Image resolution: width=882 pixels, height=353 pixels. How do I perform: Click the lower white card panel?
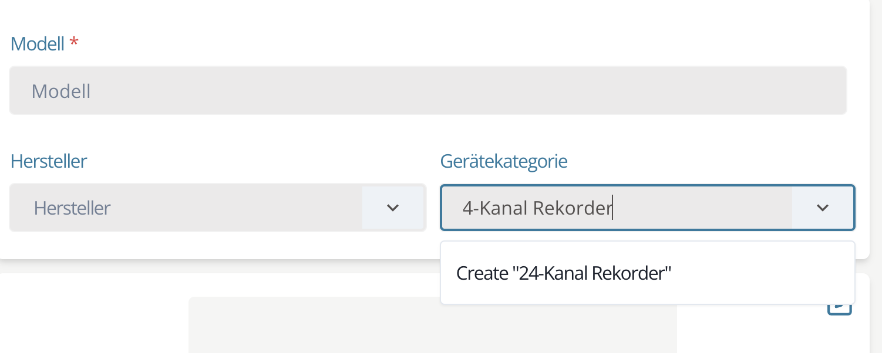click(94, 317)
